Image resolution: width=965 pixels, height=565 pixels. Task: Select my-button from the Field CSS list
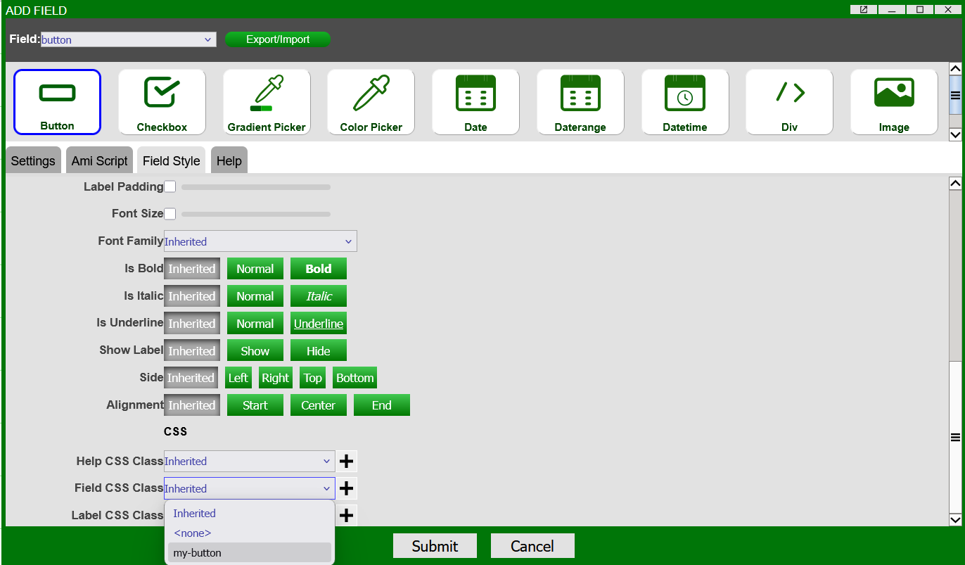click(x=197, y=552)
